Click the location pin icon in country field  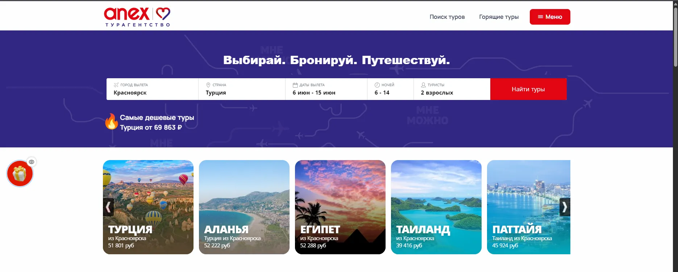click(208, 85)
